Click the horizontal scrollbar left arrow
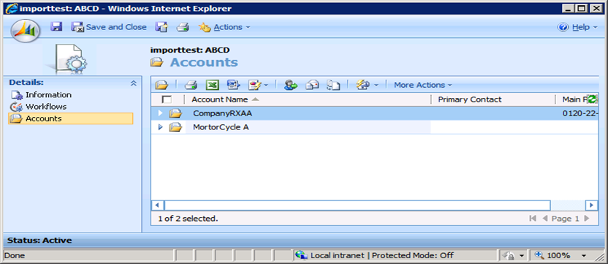The image size is (608, 264). pos(157,205)
